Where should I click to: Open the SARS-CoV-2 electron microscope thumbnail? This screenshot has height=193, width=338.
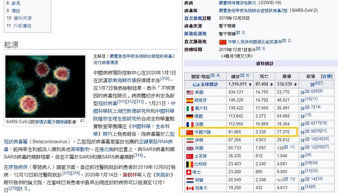tap(45, 86)
